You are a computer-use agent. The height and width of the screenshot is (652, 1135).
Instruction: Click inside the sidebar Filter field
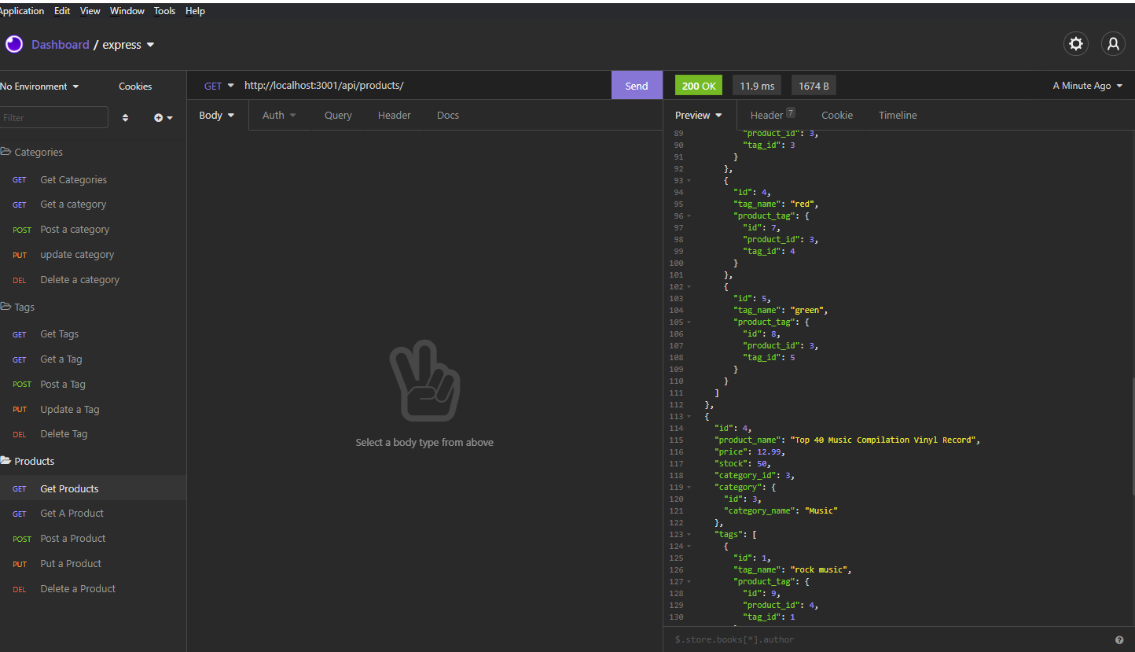tap(54, 116)
